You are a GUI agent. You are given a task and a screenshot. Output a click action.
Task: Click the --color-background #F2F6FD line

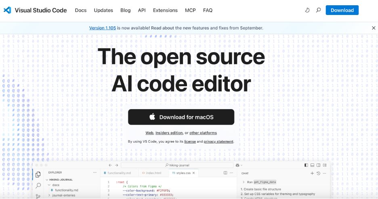[x=146, y=191]
